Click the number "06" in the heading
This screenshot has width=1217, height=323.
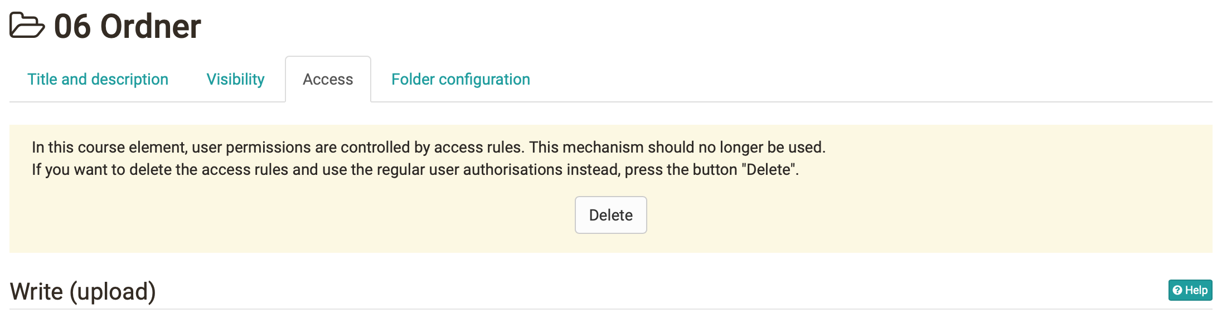point(72,26)
